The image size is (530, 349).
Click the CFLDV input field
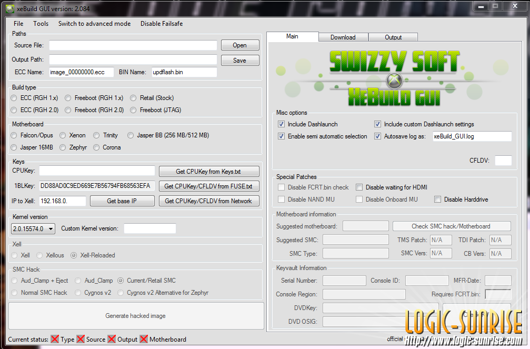(x=503, y=161)
